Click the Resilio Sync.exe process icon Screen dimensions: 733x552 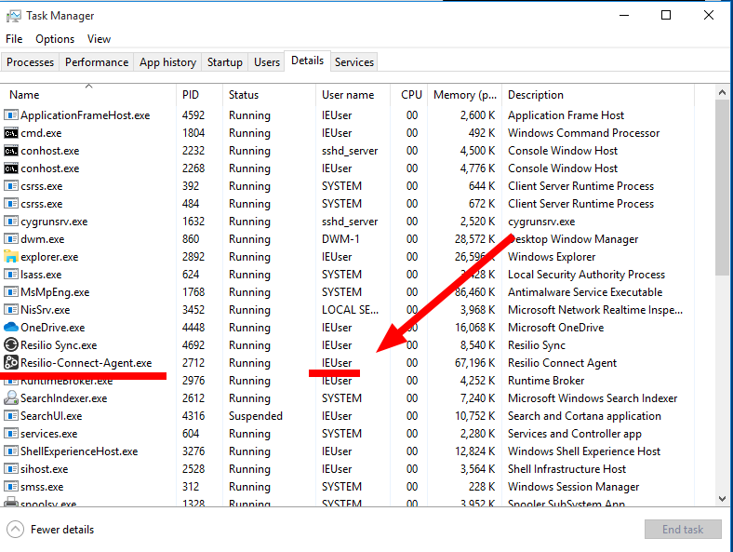(11, 345)
